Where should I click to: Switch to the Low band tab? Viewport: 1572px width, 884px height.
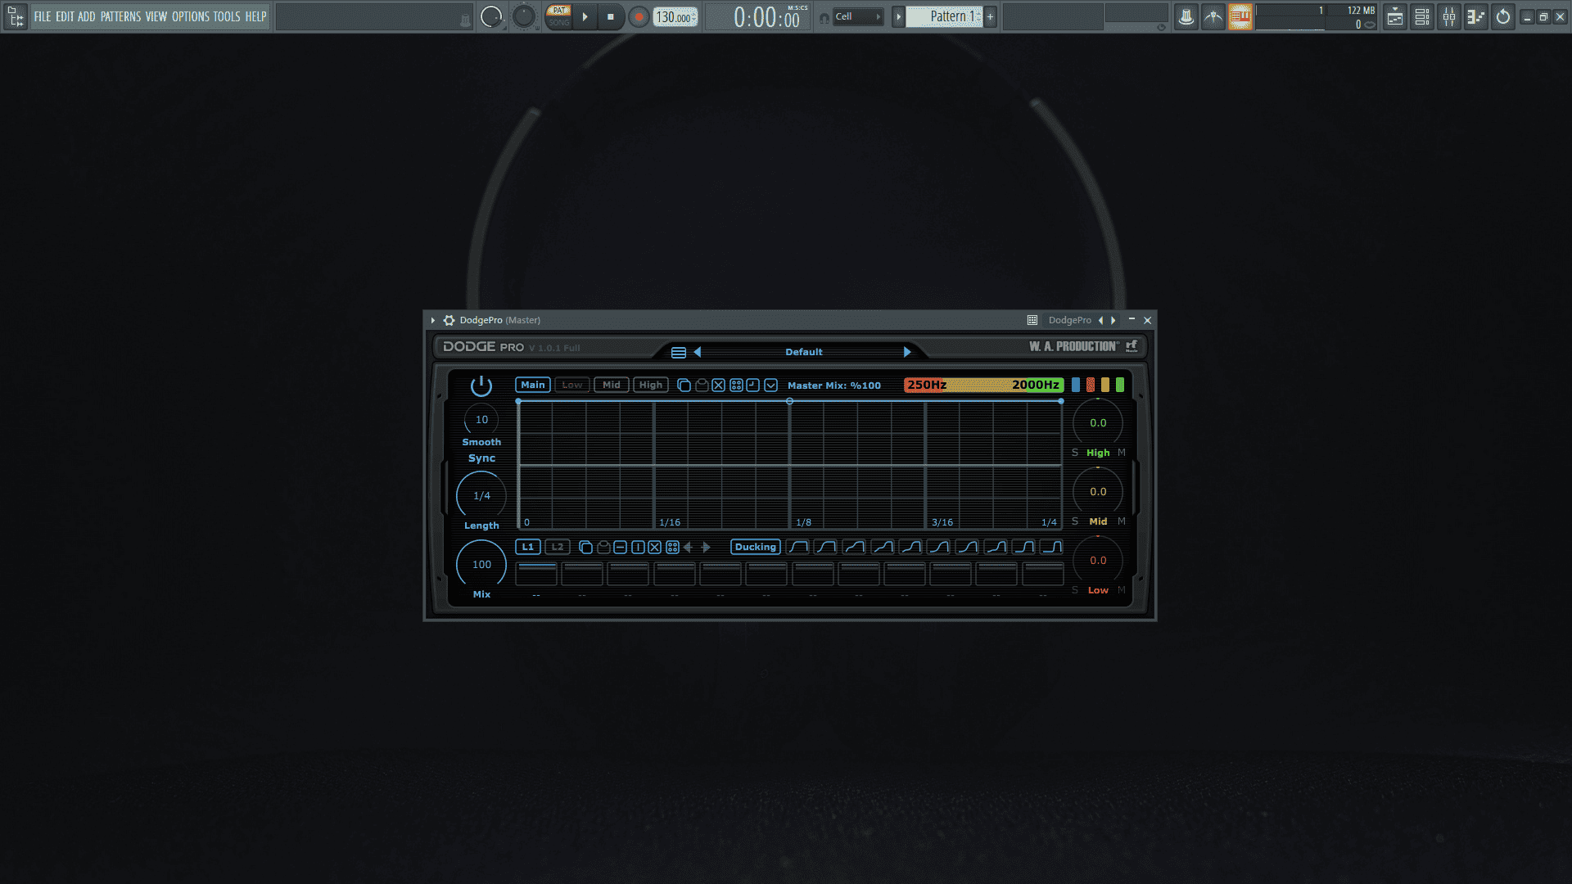[572, 385]
